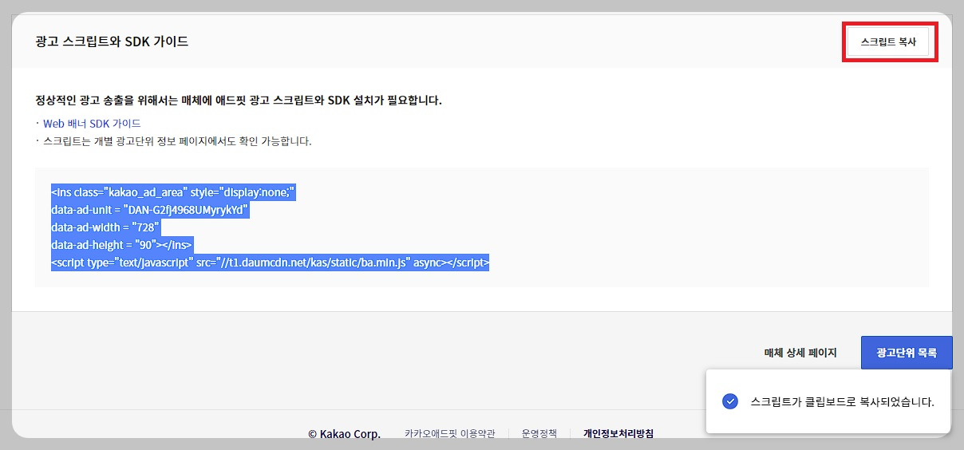Click the blue checkmark icon in toast
Image resolution: width=964 pixels, height=450 pixels.
[x=729, y=401]
